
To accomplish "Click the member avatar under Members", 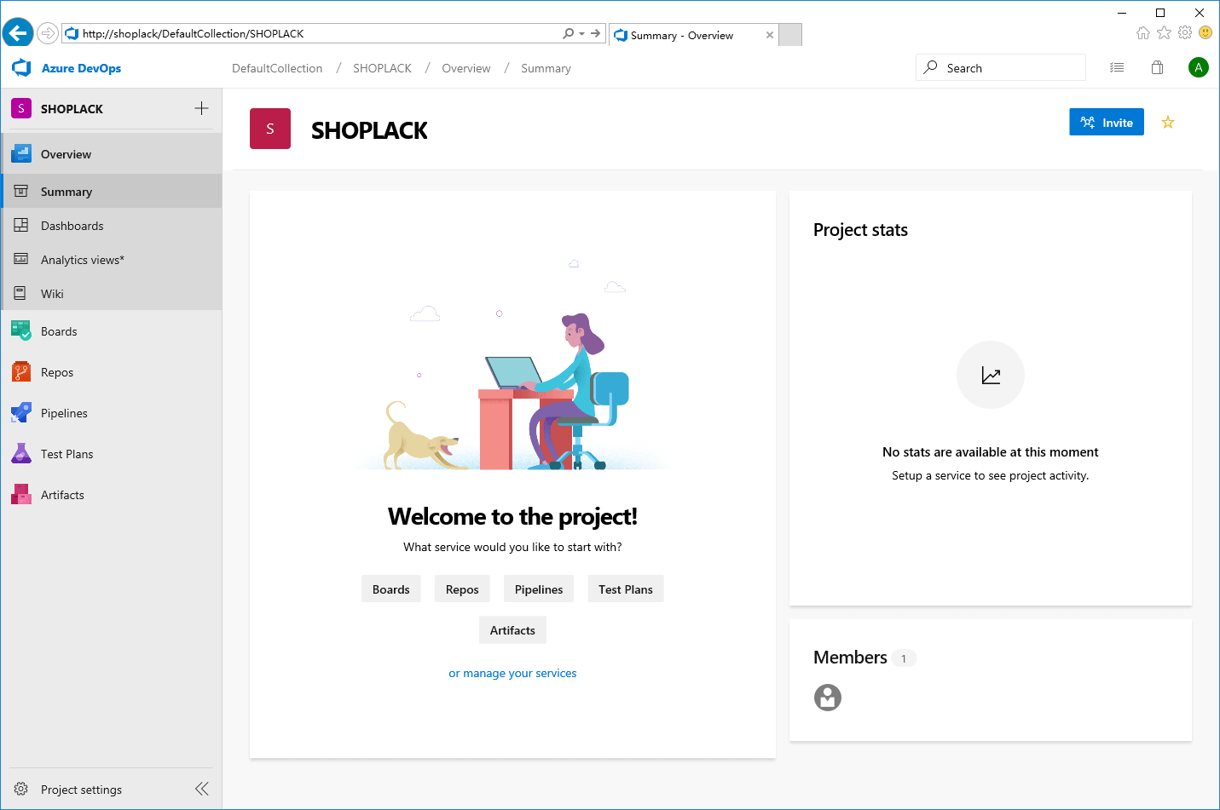I will (x=828, y=698).
